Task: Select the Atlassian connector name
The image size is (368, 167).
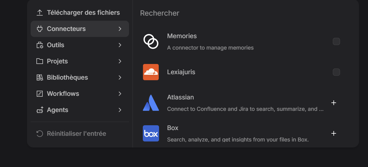Action: (180, 97)
